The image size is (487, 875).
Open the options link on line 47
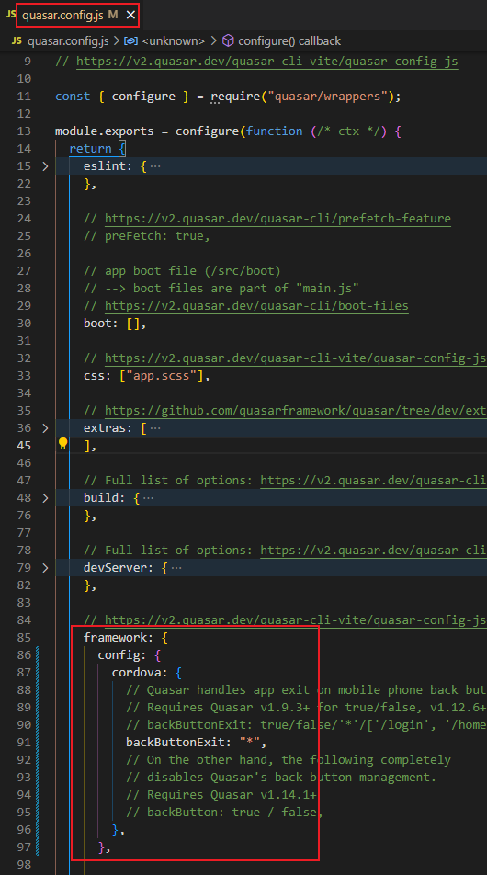click(x=373, y=481)
